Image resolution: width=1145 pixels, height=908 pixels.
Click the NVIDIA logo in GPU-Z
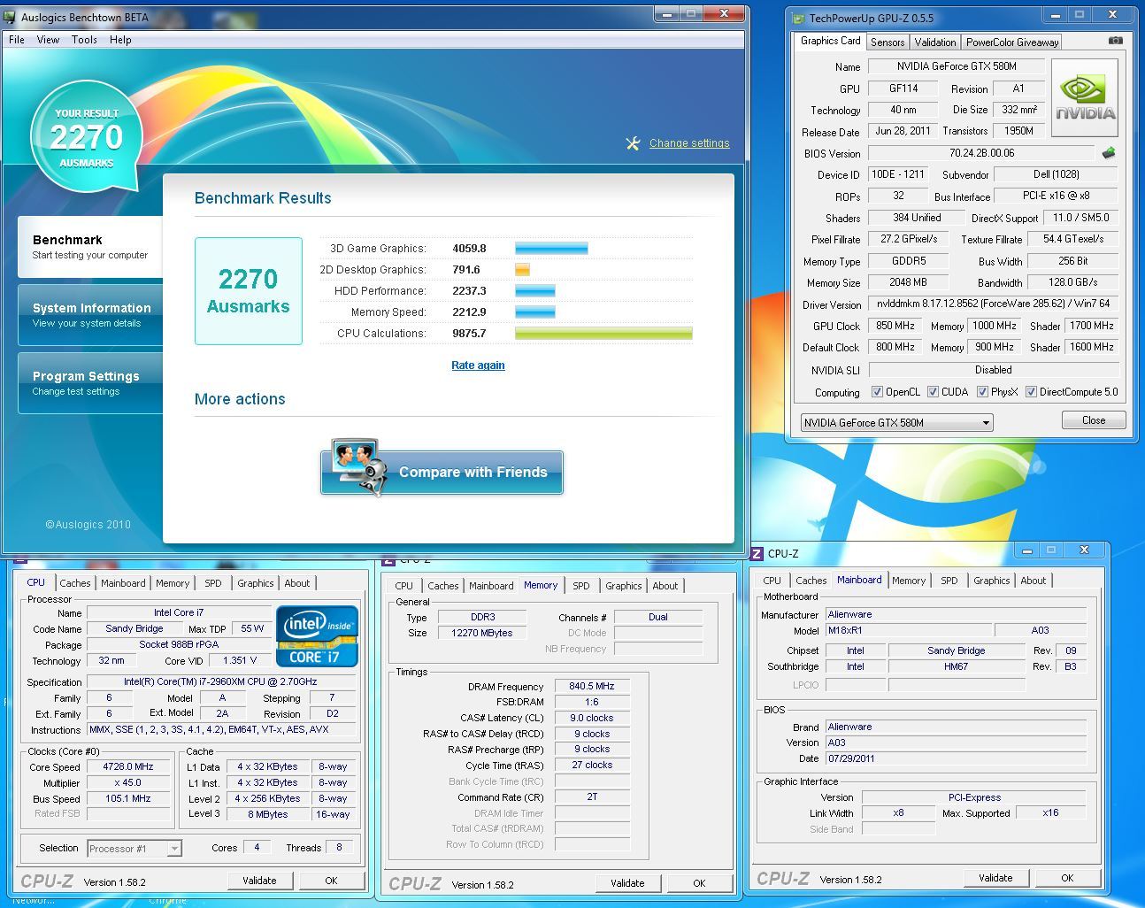pyautogui.click(x=1085, y=97)
